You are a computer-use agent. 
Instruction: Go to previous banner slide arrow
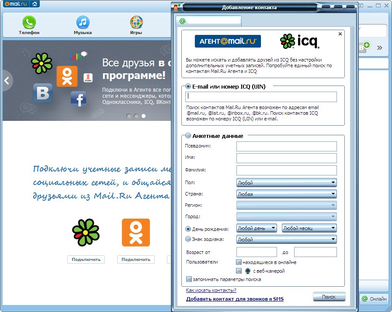click(x=7, y=80)
